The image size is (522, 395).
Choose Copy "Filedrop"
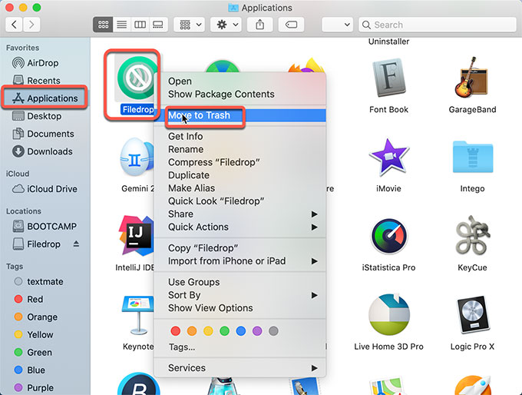240,248
